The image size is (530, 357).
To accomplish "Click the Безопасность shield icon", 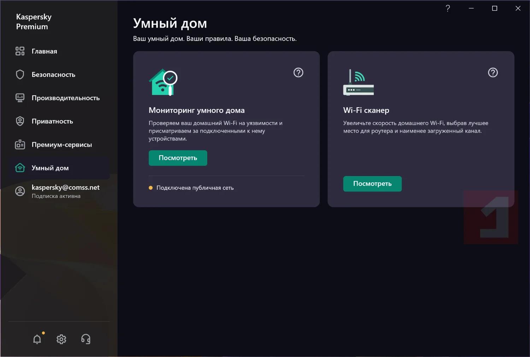I will (20, 74).
